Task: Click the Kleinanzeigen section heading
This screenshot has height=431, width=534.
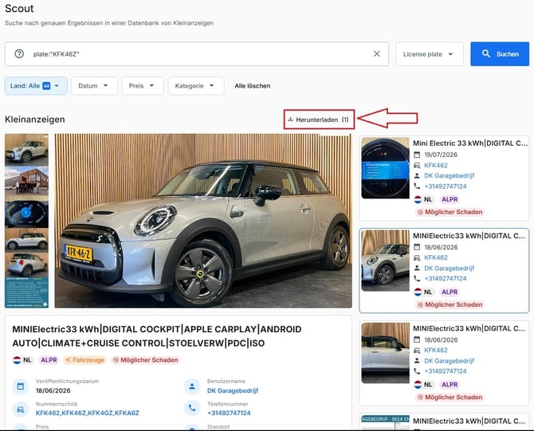Action: [x=35, y=120]
